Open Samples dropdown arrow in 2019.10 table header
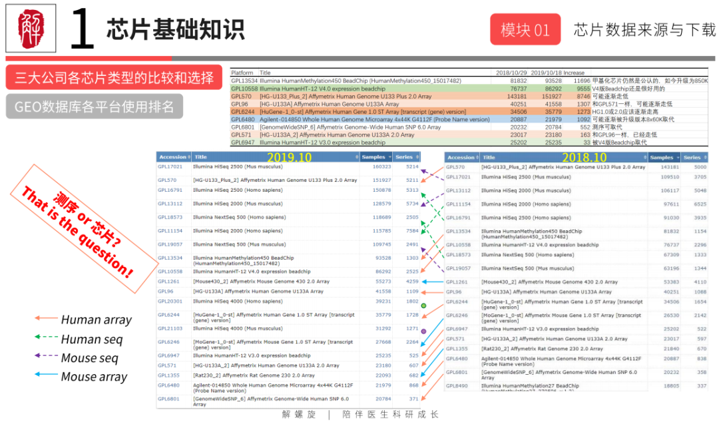The width and height of the screenshot is (719, 422). click(x=389, y=157)
